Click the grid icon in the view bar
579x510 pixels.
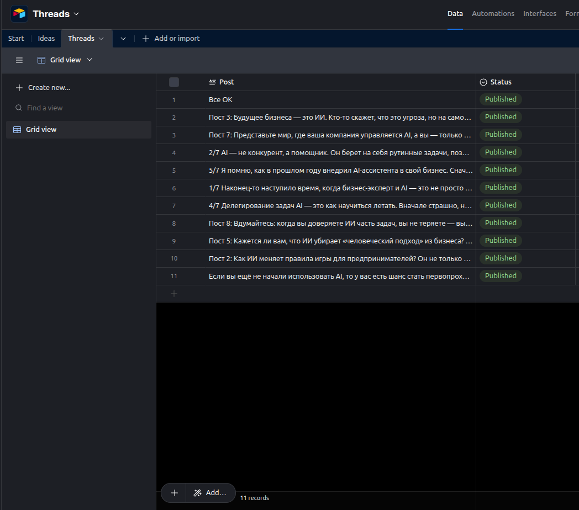pyautogui.click(x=41, y=60)
